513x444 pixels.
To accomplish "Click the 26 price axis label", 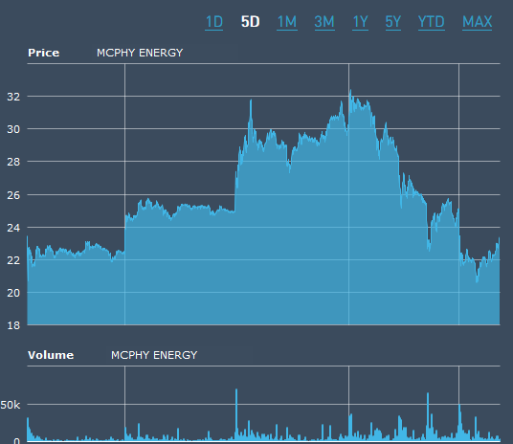I will [x=13, y=195].
